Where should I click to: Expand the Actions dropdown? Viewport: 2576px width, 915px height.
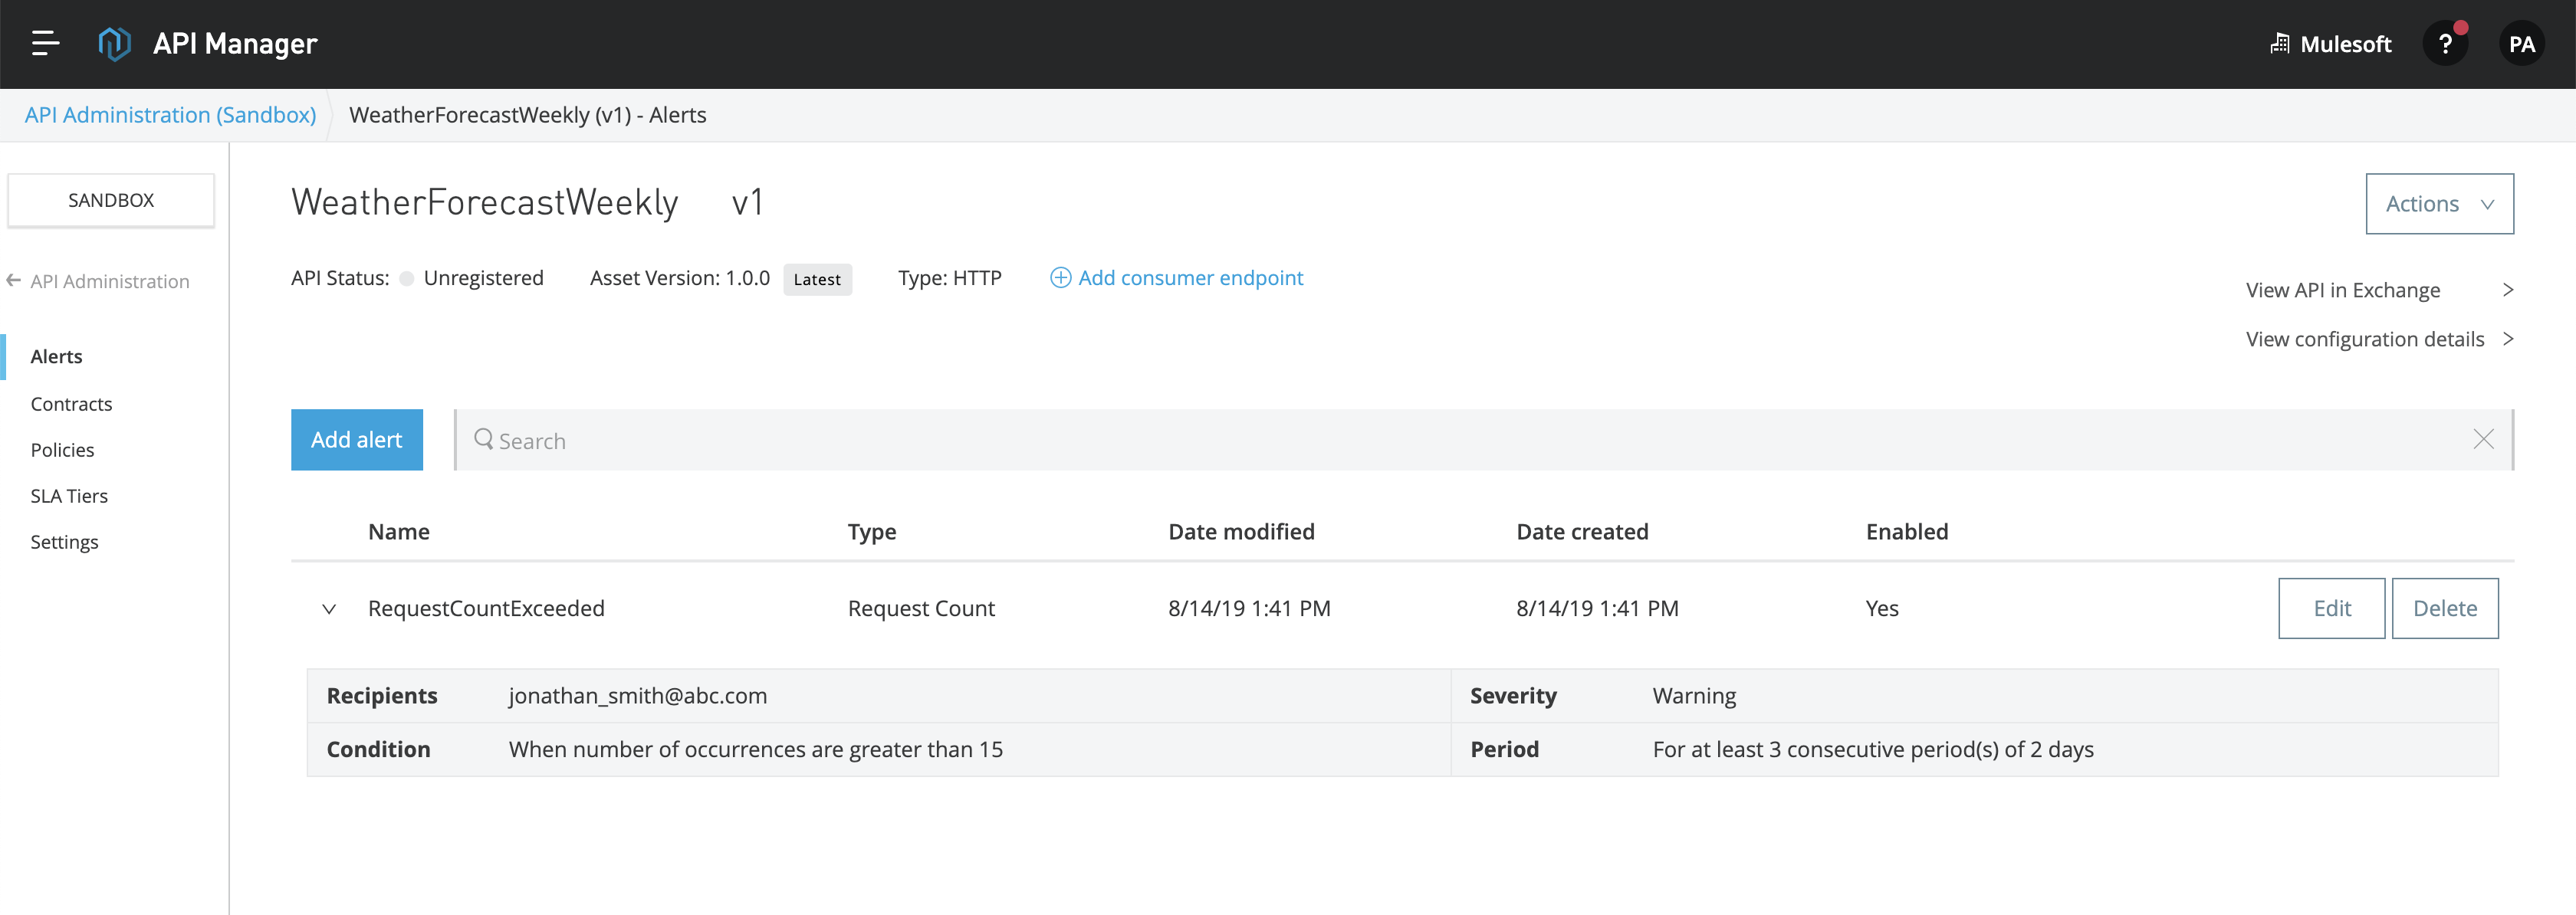2439,204
